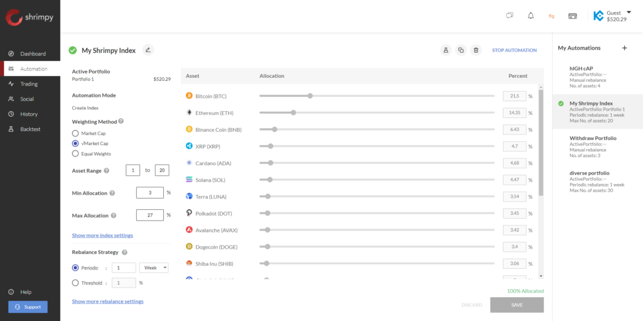The height and width of the screenshot is (321, 643).
Task: Open the Week period dropdown
Action: (154, 268)
